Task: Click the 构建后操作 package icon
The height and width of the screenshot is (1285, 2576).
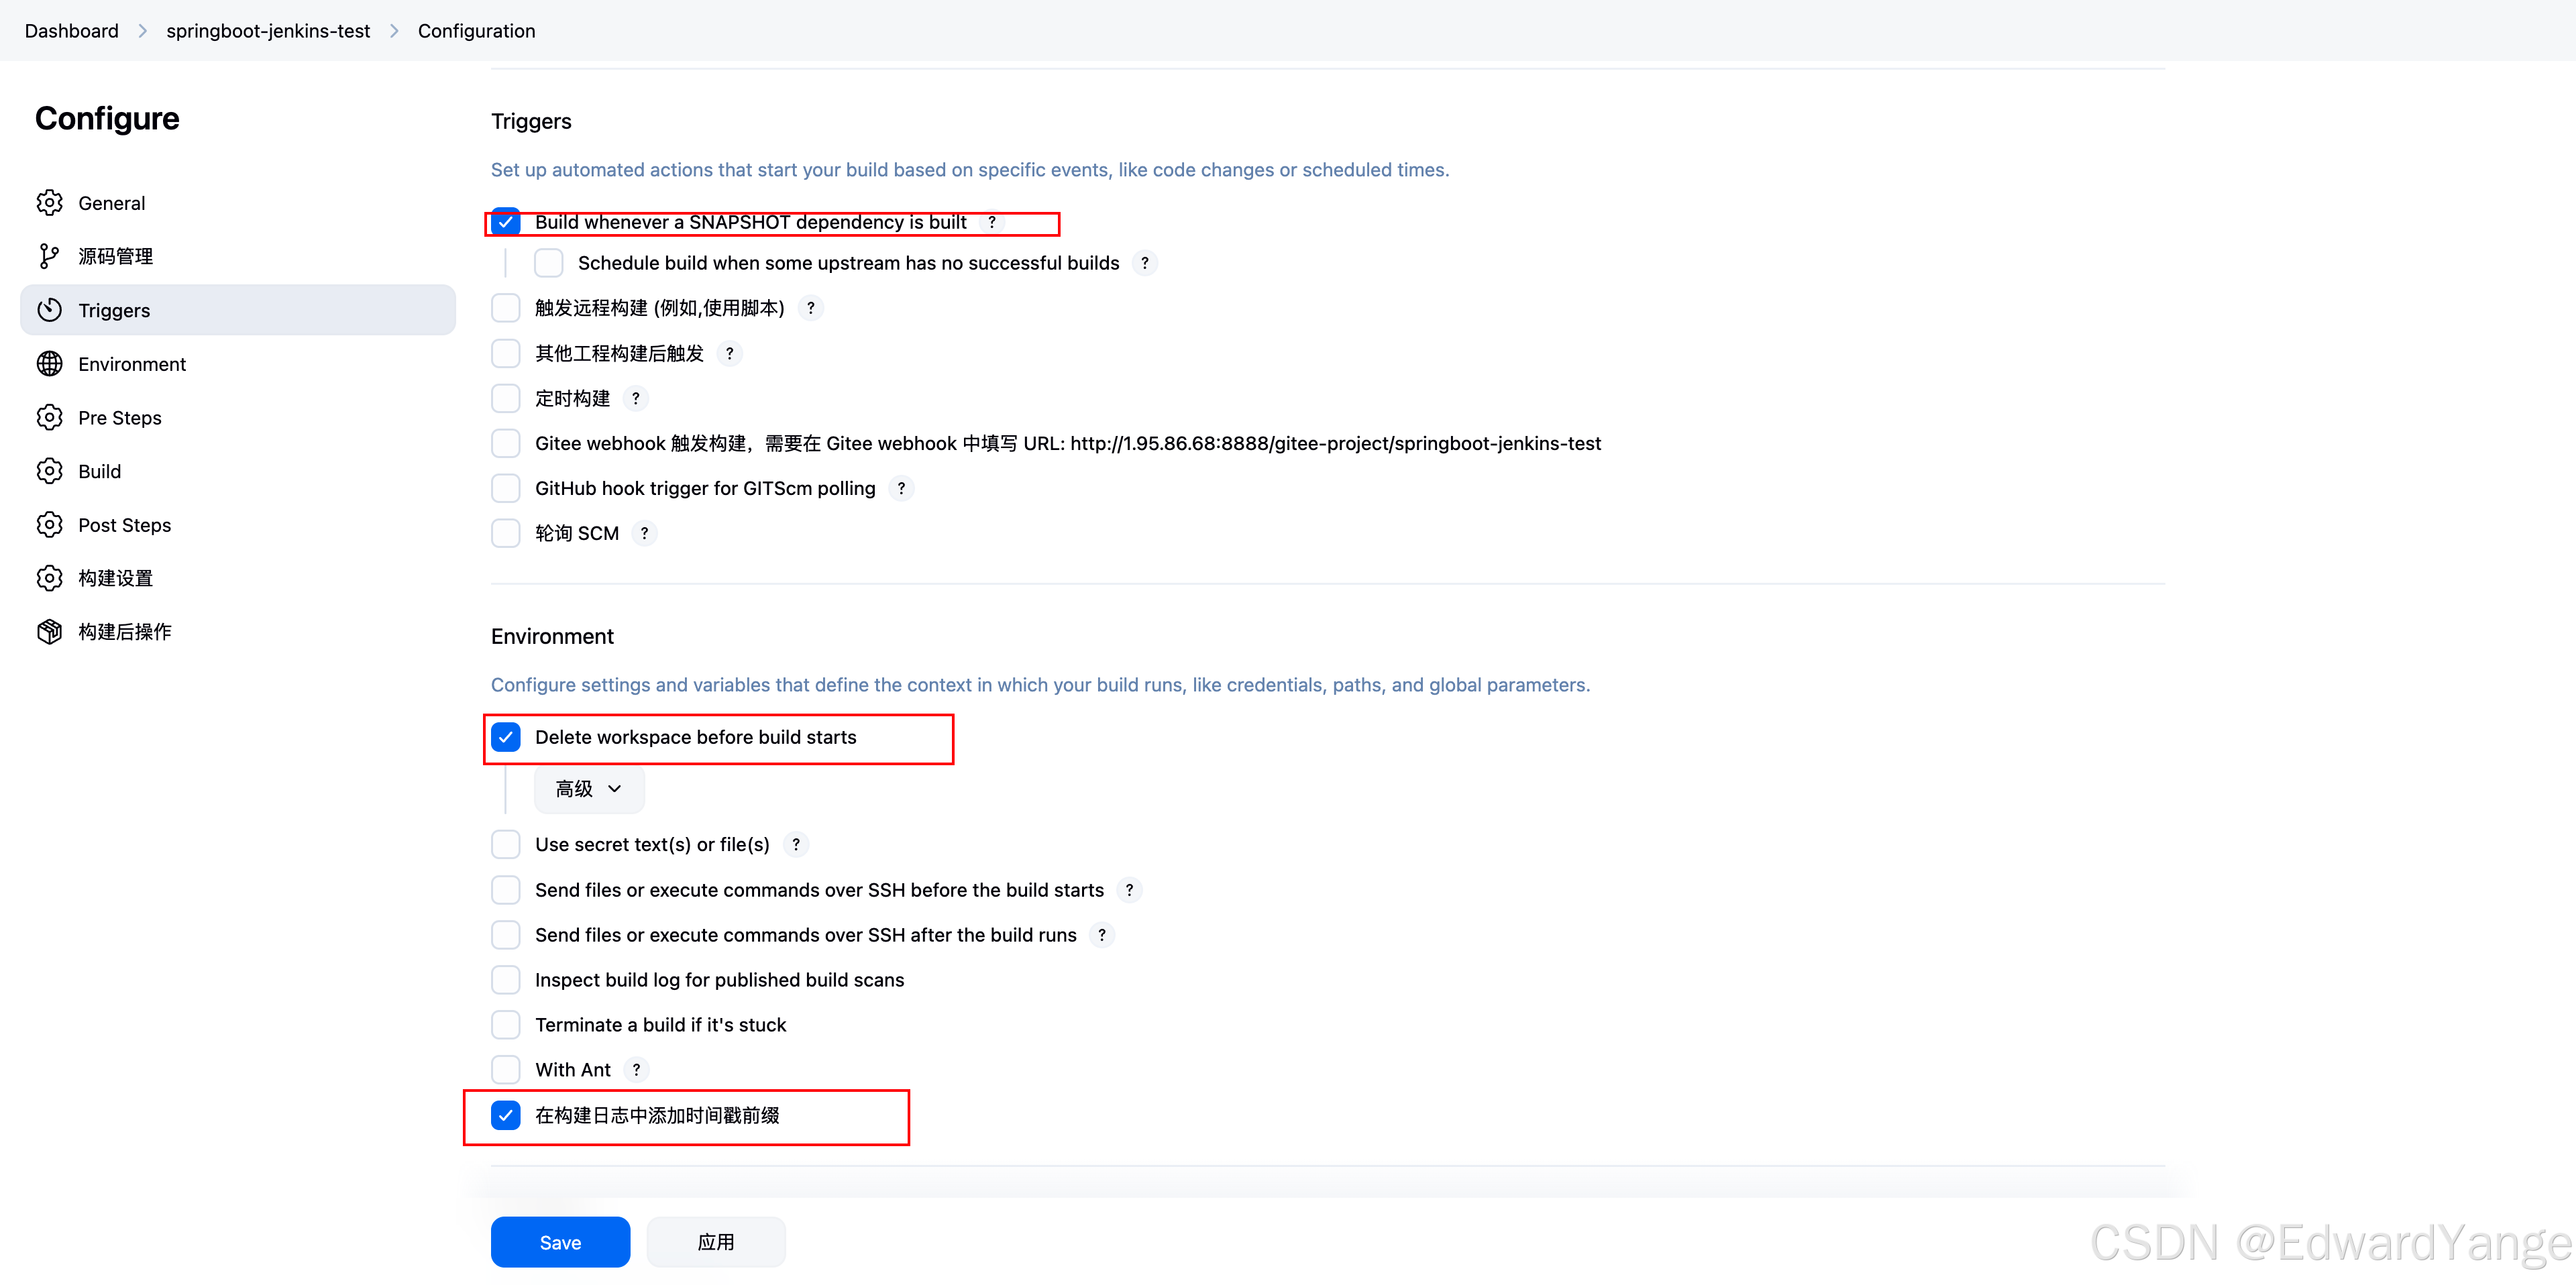Action: pos(50,631)
